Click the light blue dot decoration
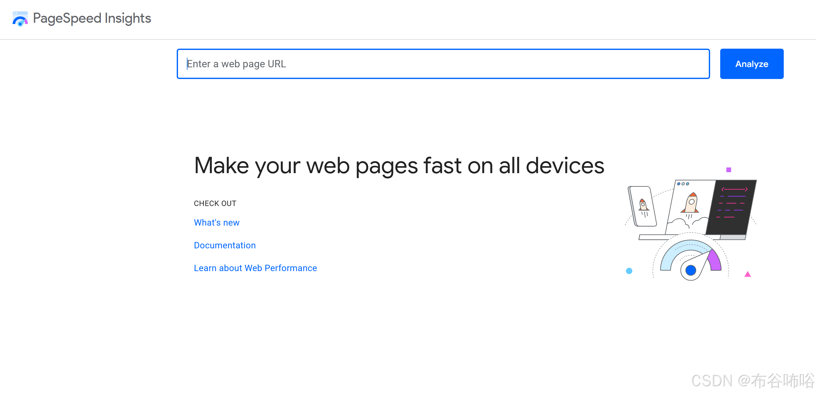This screenshot has height=394, width=816. pyautogui.click(x=629, y=271)
